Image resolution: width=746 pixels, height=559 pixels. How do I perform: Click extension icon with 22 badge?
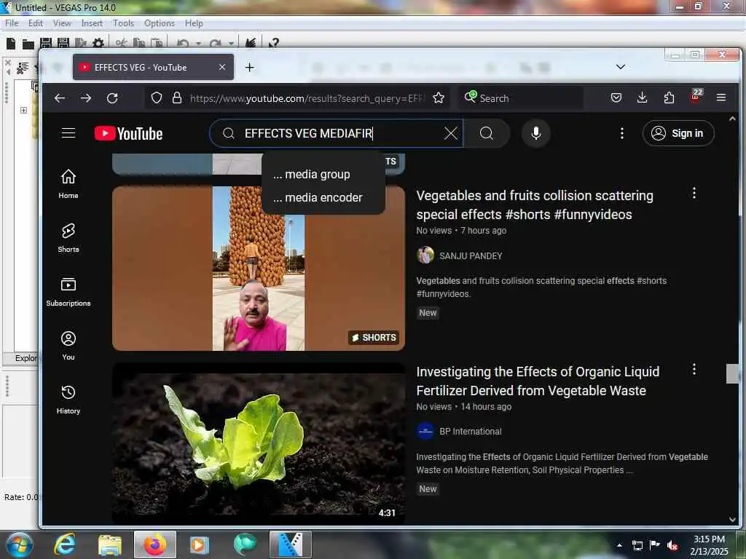point(696,97)
